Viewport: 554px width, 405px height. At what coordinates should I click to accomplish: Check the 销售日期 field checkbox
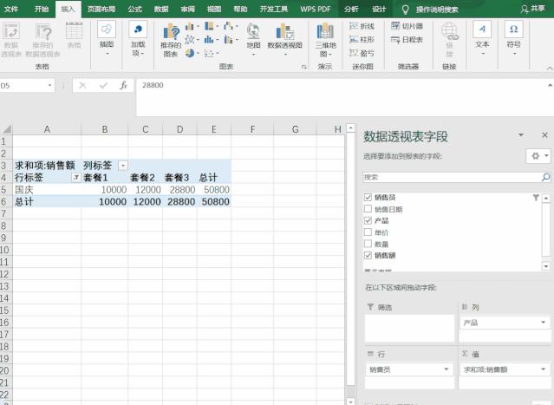368,209
